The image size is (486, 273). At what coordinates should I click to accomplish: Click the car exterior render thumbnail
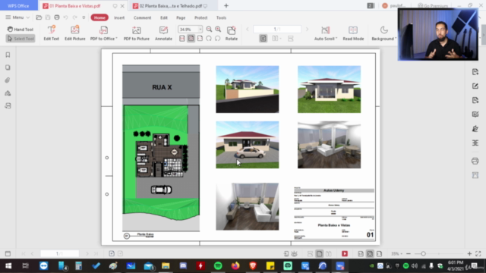248,145
